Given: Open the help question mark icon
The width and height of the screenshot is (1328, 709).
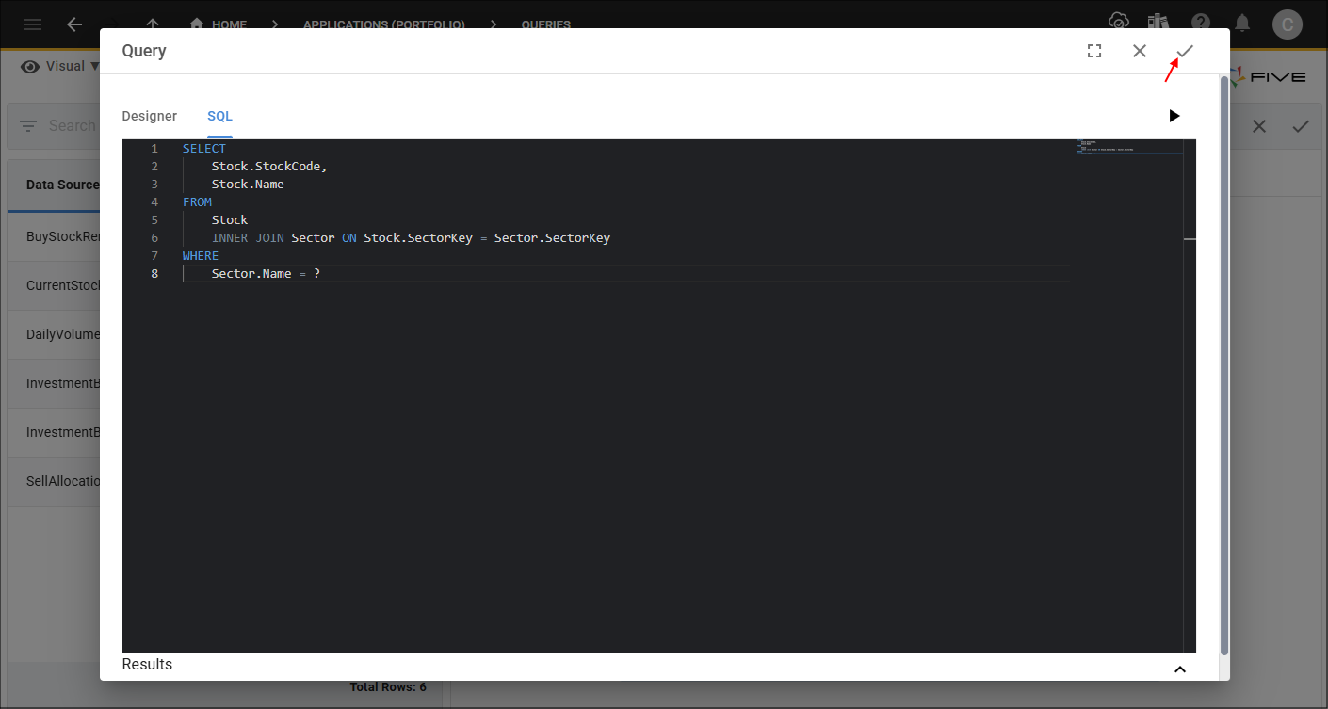Looking at the screenshot, I should [1201, 23].
